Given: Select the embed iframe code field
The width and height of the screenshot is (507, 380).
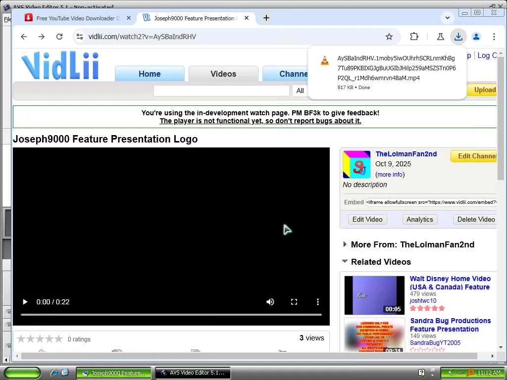Looking at the screenshot, I should click(431, 202).
